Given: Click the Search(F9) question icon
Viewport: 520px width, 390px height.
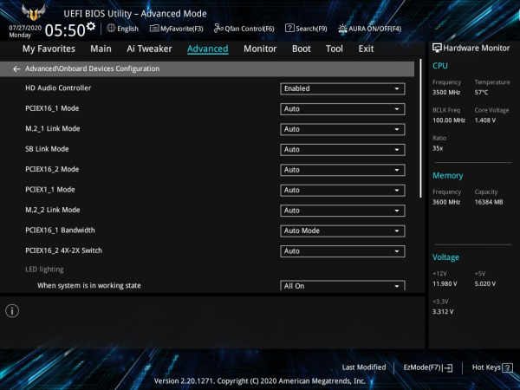Looking at the screenshot, I should coord(289,29).
